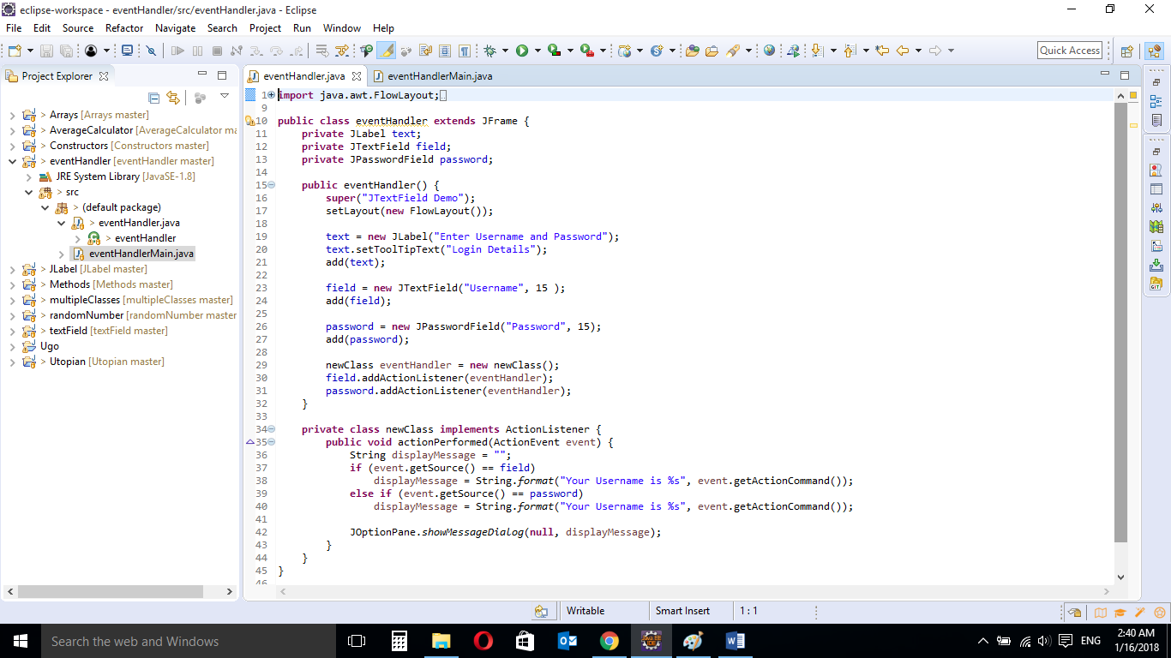Click the editor vertical scrollbar

1121,322
